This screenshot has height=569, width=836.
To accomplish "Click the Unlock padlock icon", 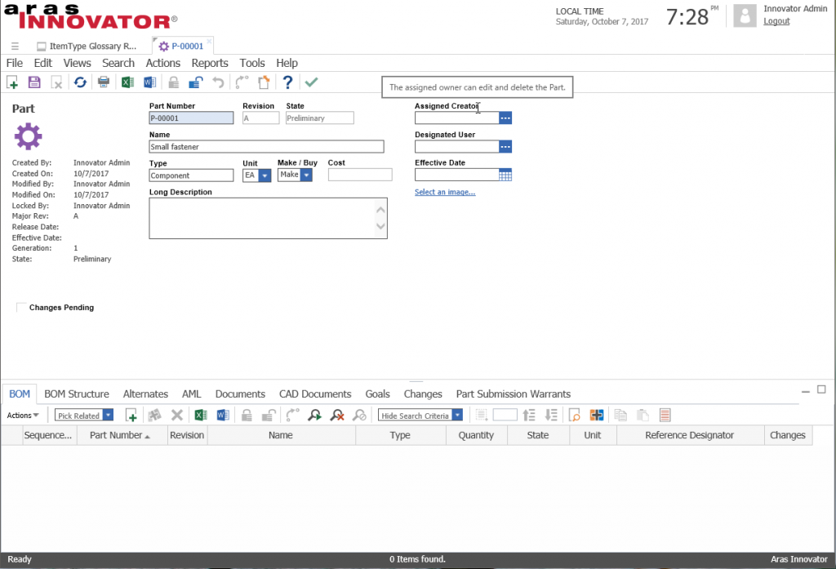I will [196, 82].
